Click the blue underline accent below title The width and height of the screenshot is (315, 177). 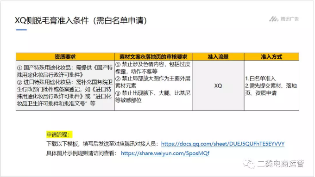(x=21, y=30)
